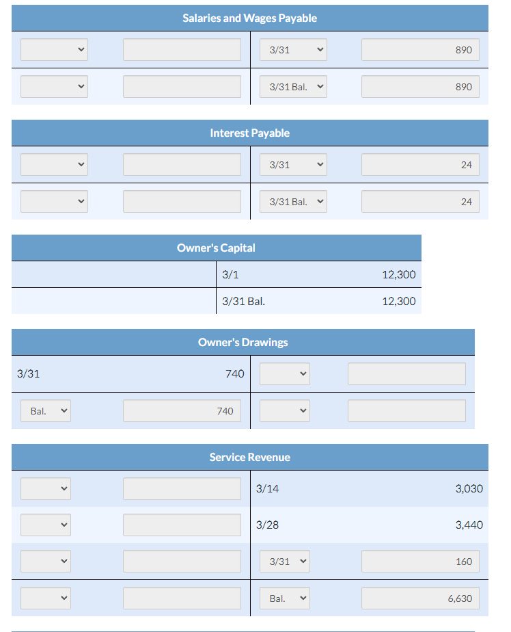Open debit date dropdown on Service Revenue 3/31 row
511x632 pixels.
tap(46, 561)
